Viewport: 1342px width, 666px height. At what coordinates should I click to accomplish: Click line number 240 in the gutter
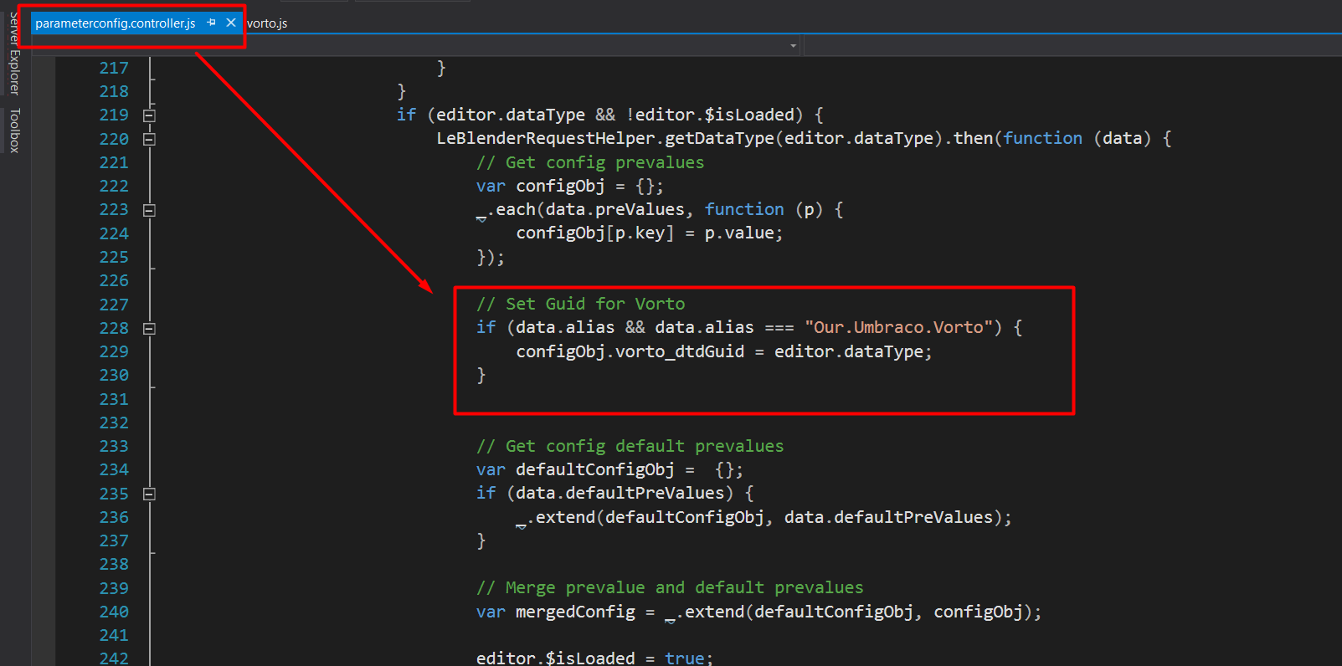click(114, 612)
